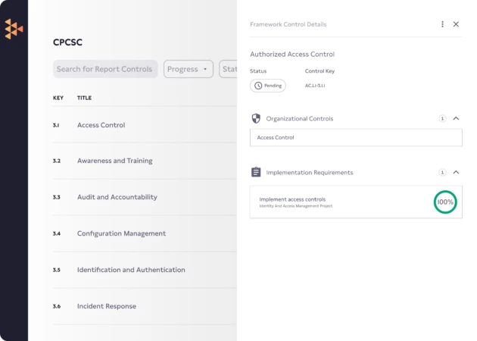This screenshot has width=477, height=341.
Task: Open the Incident Response control row
Action: [107, 306]
